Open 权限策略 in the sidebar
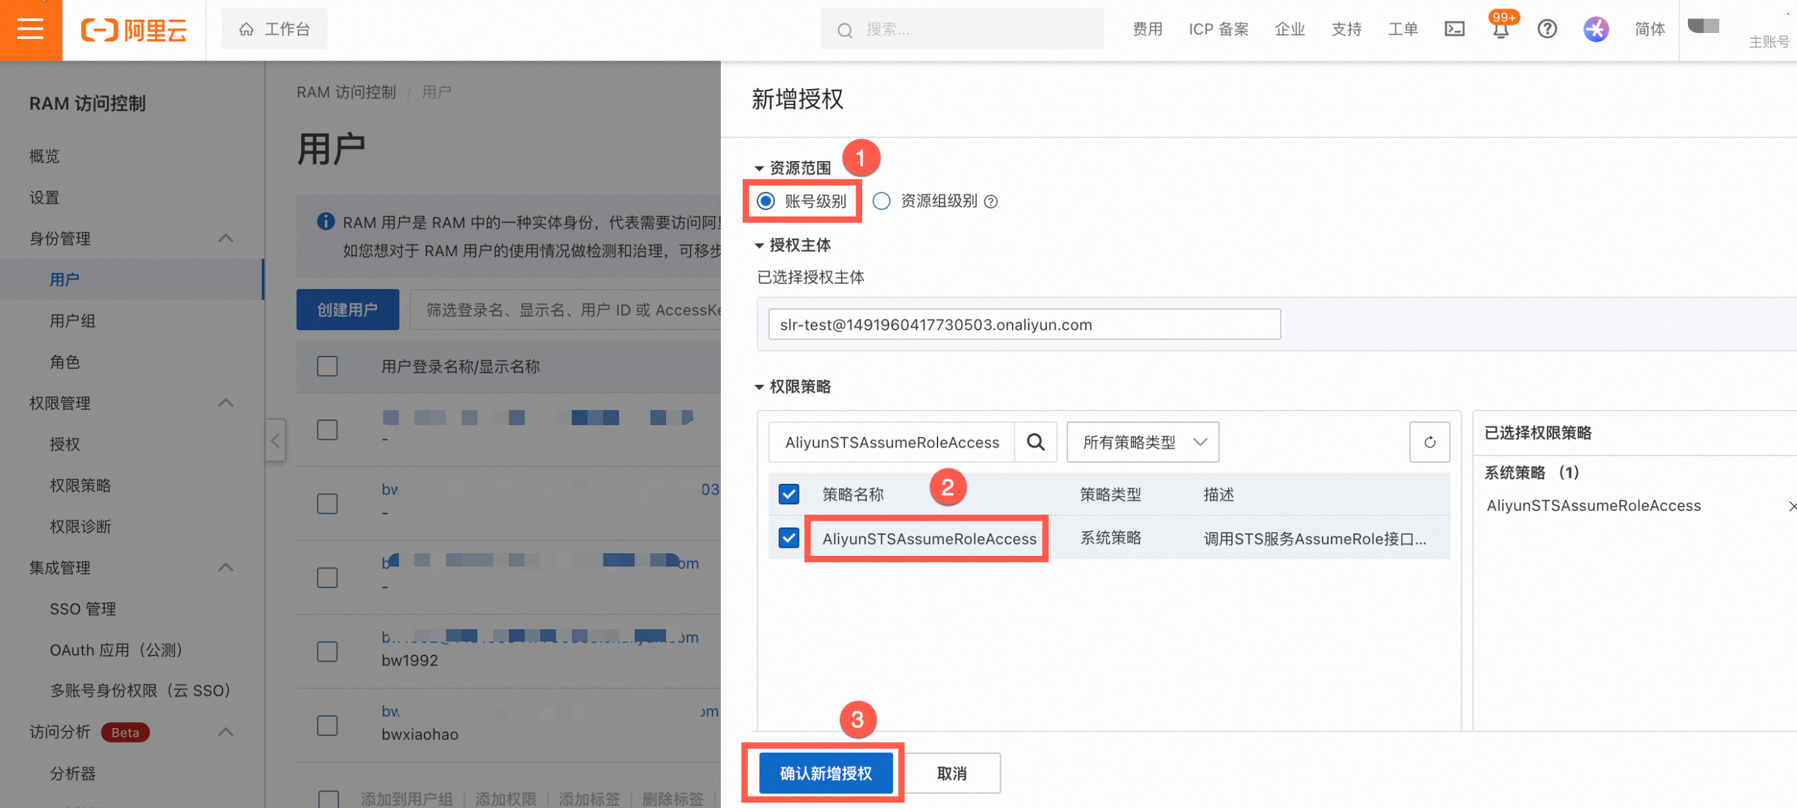 [81, 486]
